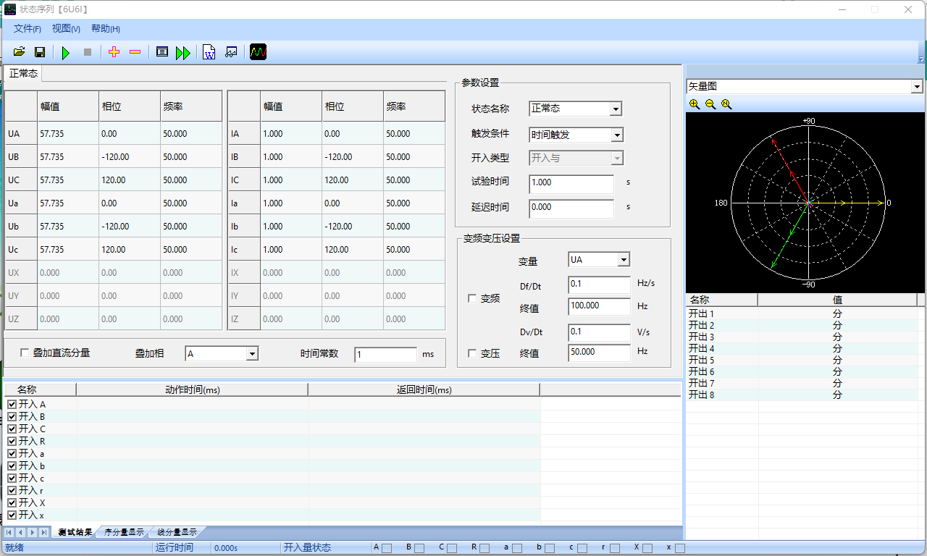Uncheck the 开入 A checkbox
The width and height of the screenshot is (927, 556).
tap(12, 405)
